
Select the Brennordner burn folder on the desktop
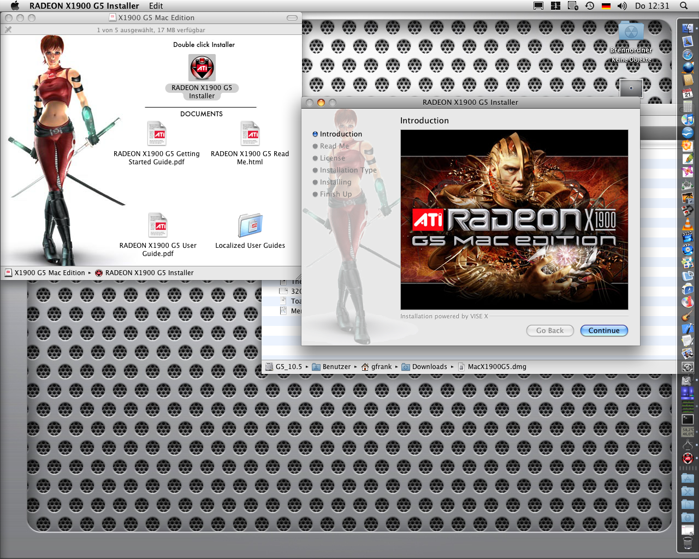pyautogui.click(x=631, y=33)
